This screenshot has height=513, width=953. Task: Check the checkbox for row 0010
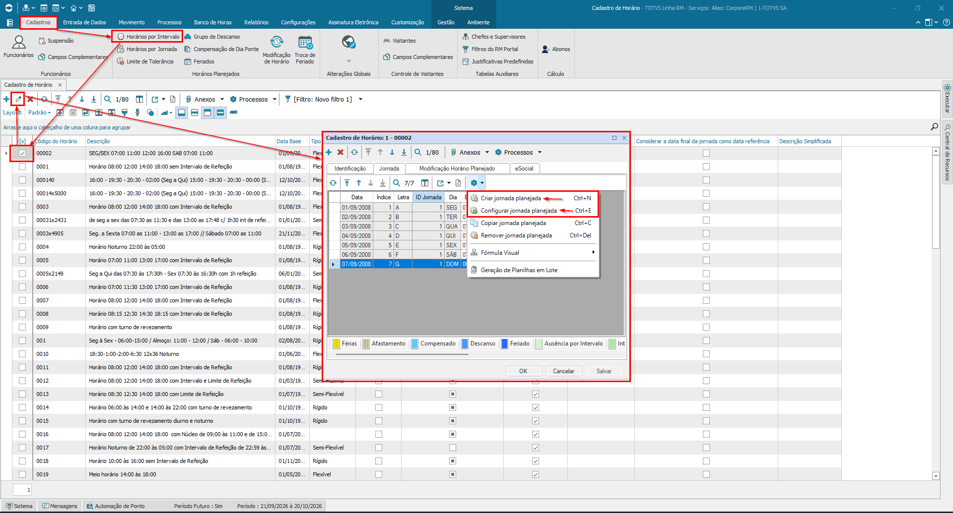pos(22,354)
